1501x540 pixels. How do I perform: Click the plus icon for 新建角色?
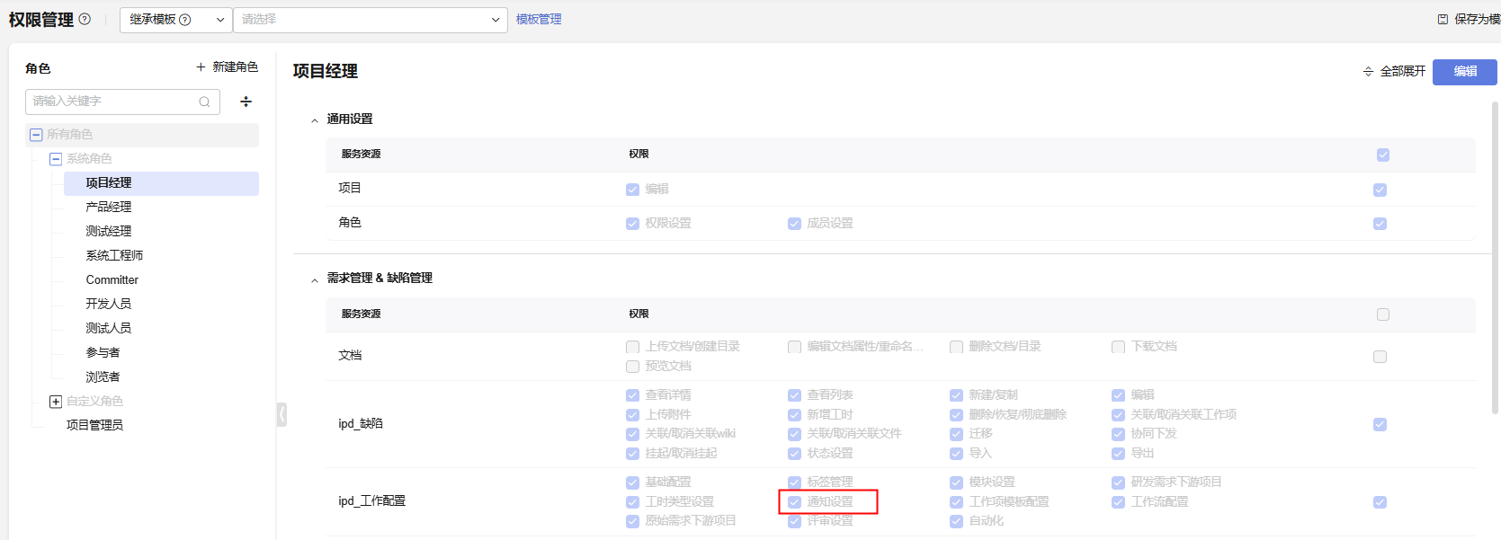click(x=201, y=67)
